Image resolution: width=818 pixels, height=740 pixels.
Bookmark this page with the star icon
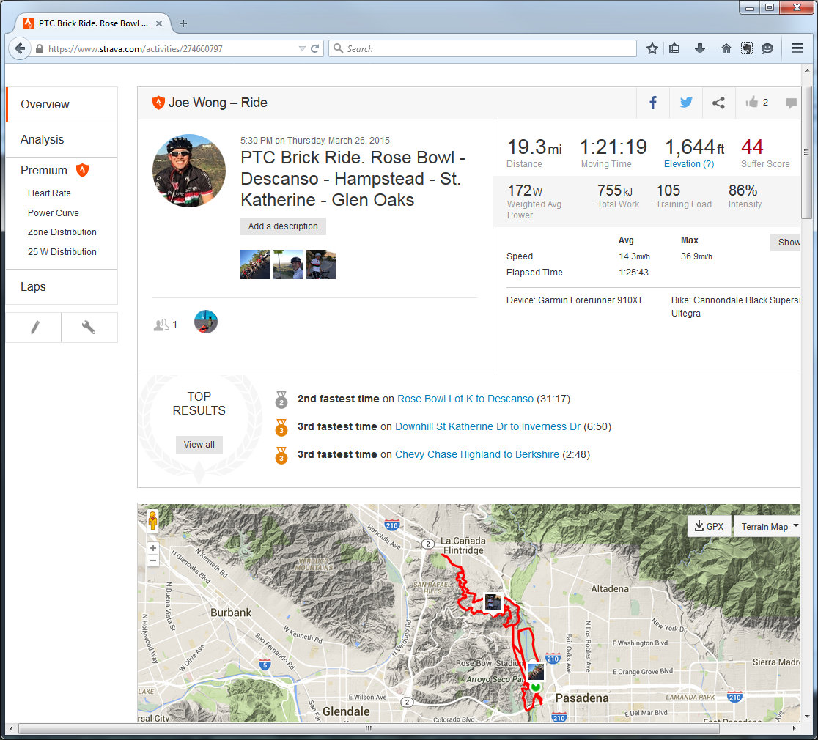[x=652, y=48]
